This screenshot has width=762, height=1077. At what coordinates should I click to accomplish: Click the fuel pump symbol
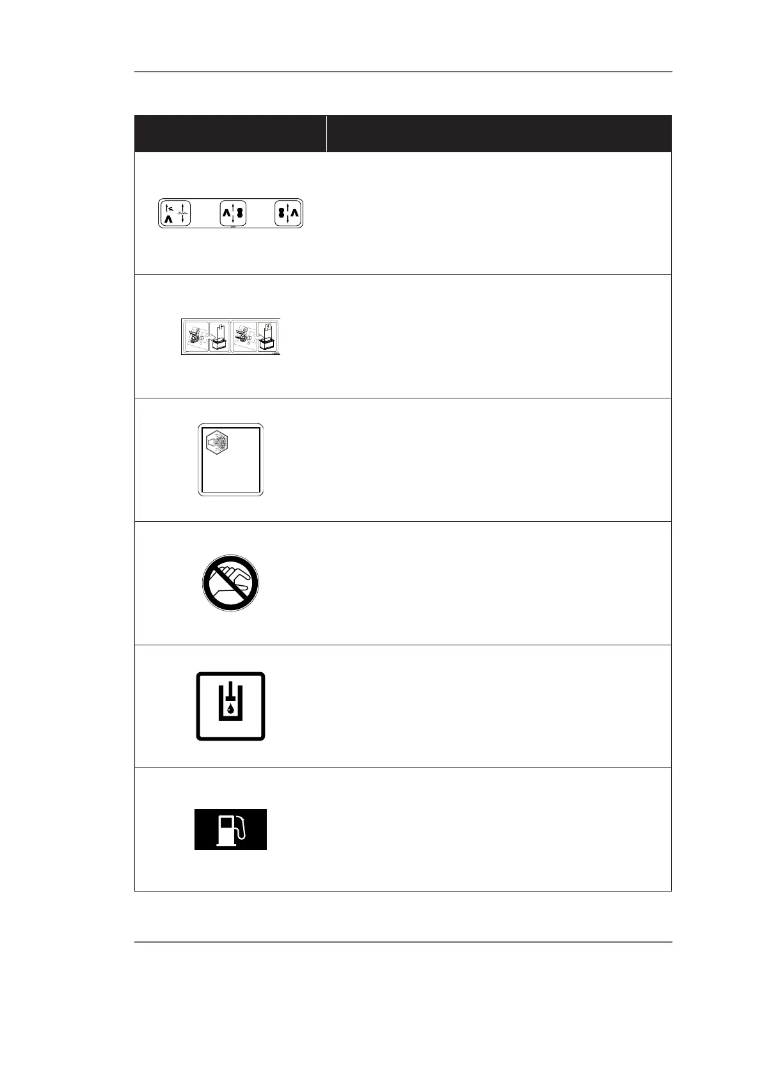point(230,829)
